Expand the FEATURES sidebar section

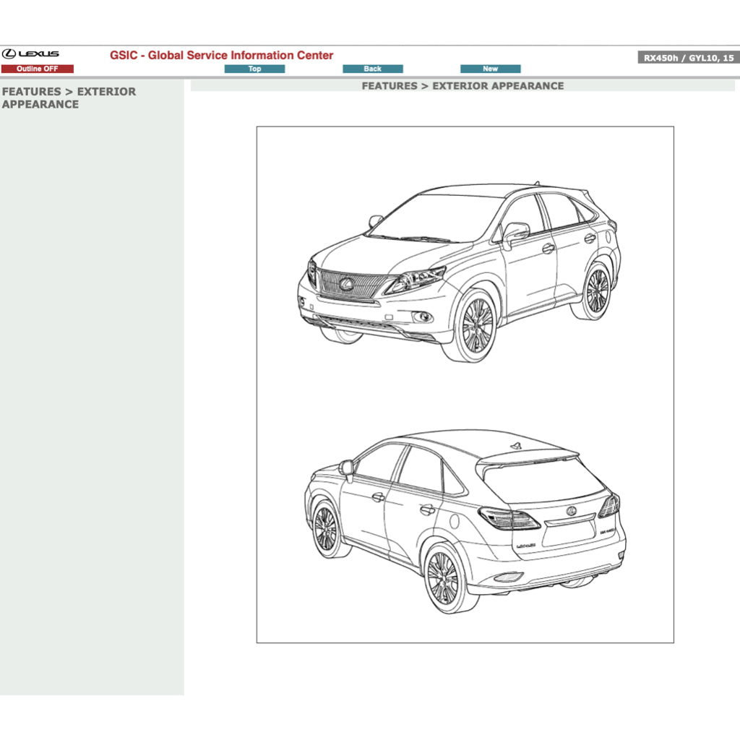[33, 92]
